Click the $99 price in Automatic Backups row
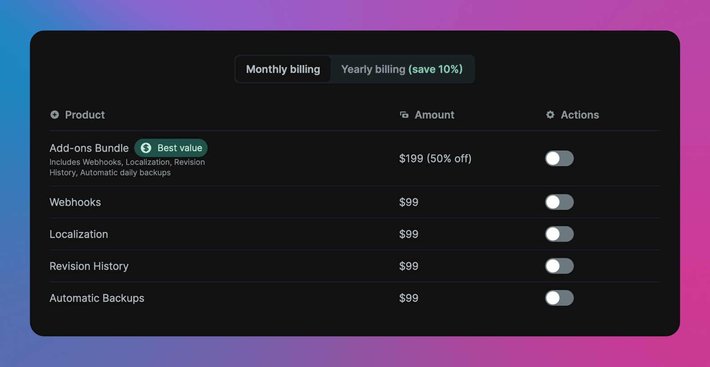710x367 pixels. click(409, 298)
